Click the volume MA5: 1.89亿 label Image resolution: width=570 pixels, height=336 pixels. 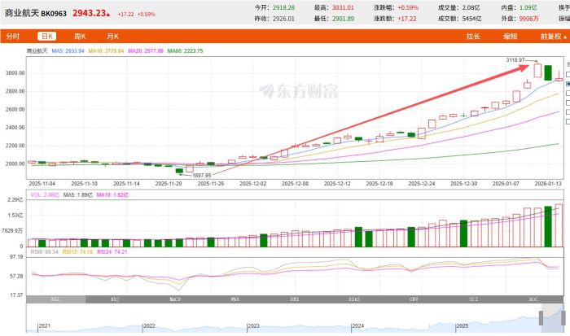click(78, 195)
